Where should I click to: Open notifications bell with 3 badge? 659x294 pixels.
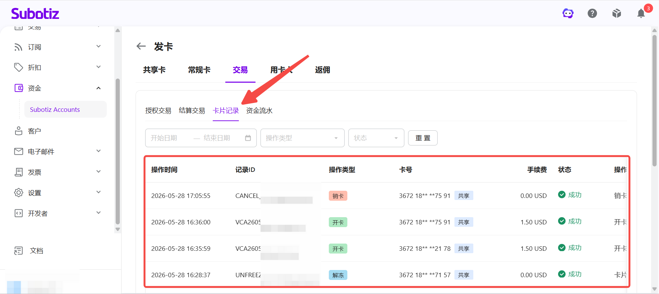641,13
